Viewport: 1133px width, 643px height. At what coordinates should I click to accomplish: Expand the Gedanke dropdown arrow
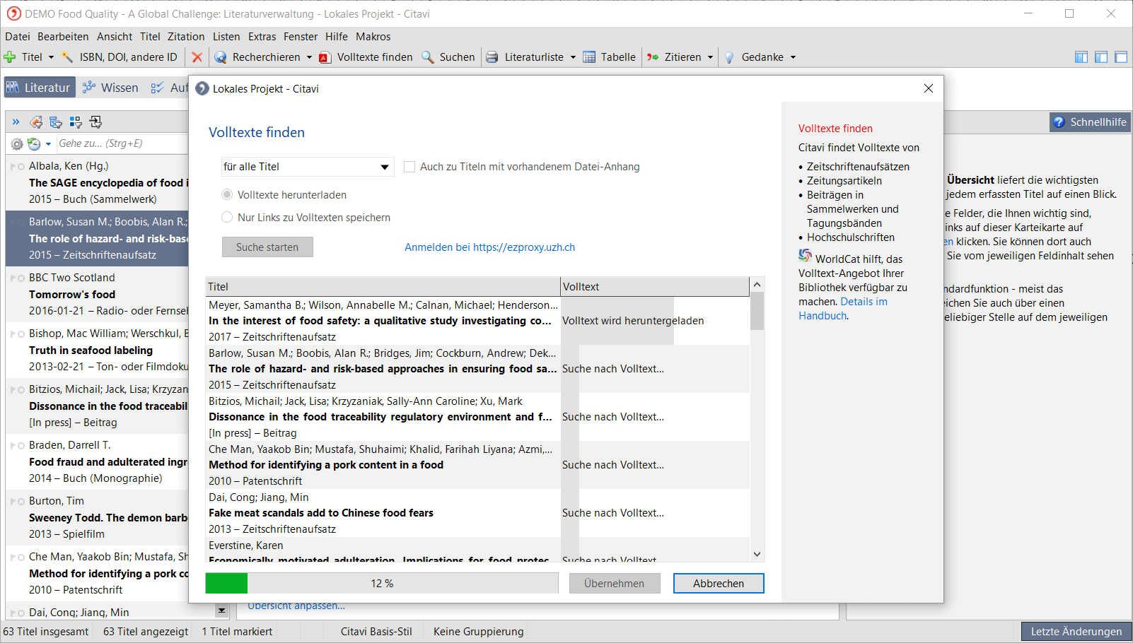coord(793,57)
